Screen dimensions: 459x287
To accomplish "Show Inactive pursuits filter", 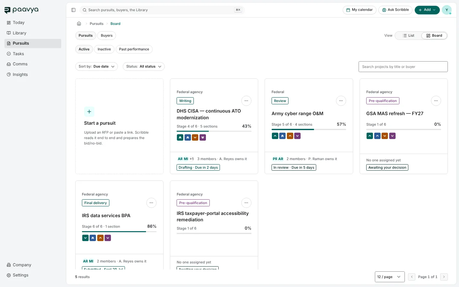I will click(104, 49).
